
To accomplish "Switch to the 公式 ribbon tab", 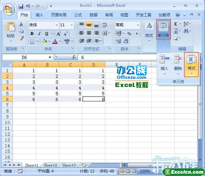I will click(78, 15).
